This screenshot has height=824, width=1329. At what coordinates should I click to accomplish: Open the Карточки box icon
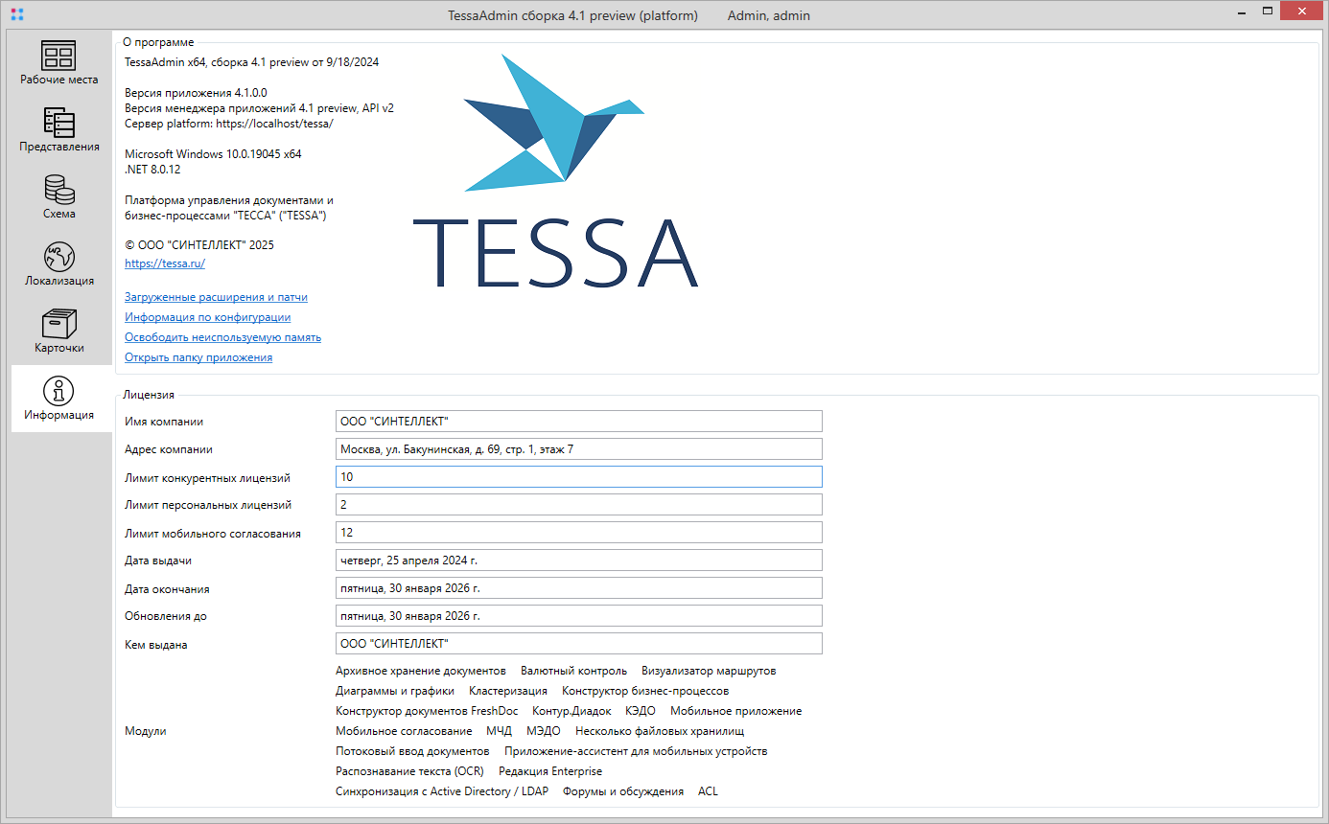pos(59,324)
